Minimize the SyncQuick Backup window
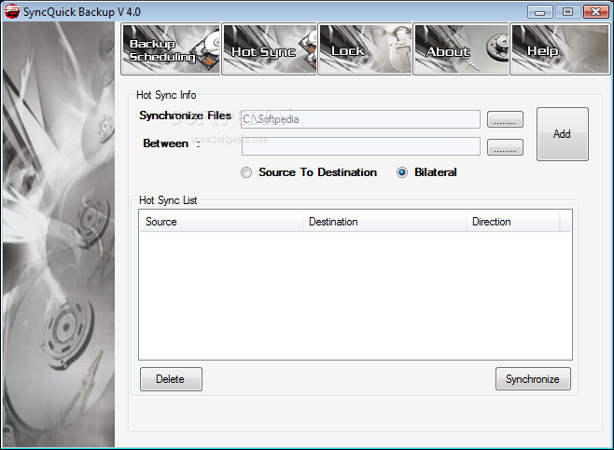Viewport: 614px width, 450px height. point(540,12)
